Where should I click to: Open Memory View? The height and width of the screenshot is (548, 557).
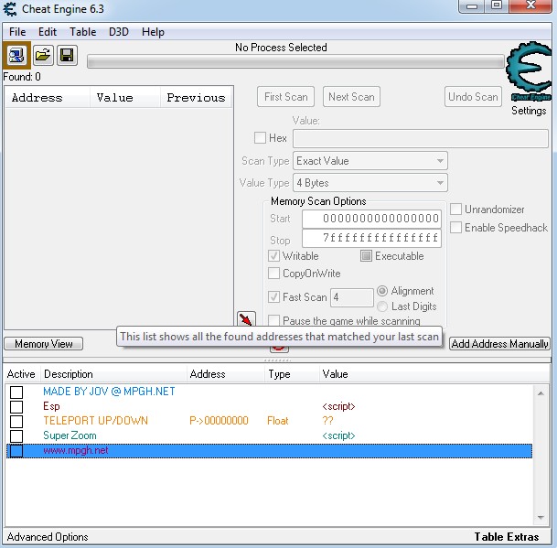coord(44,344)
